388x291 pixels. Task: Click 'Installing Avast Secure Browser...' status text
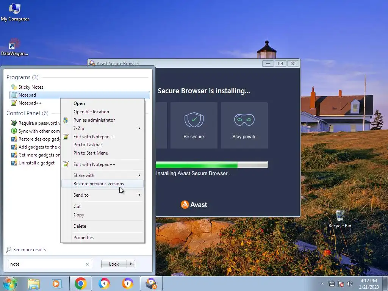coord(194,173)
